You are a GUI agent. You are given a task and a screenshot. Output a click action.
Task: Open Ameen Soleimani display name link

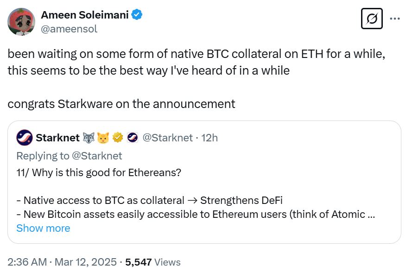tap(84, 15)
